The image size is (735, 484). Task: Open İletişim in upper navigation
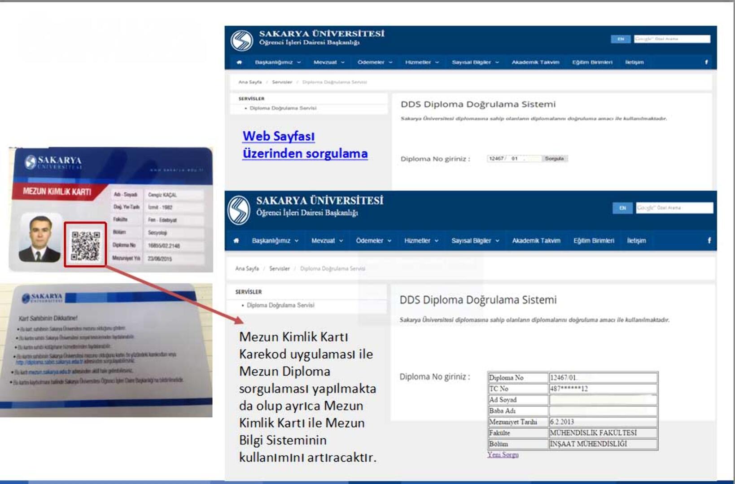tap(634, 62)
